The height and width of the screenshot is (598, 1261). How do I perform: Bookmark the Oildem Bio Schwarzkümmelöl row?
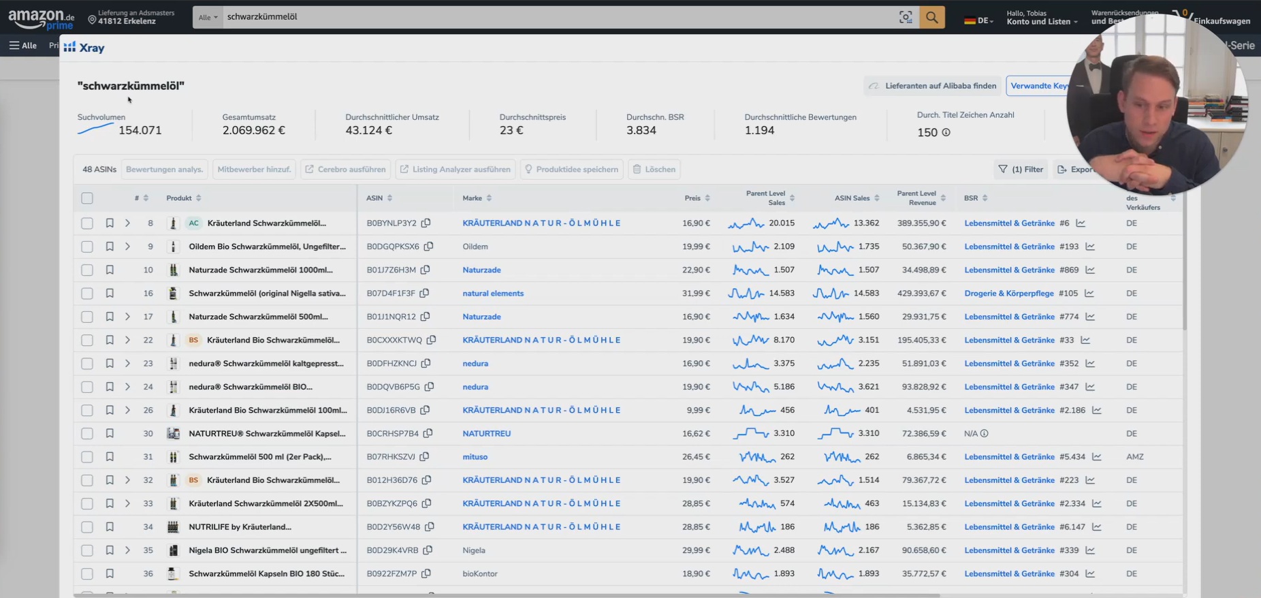[x=110, y=247]
